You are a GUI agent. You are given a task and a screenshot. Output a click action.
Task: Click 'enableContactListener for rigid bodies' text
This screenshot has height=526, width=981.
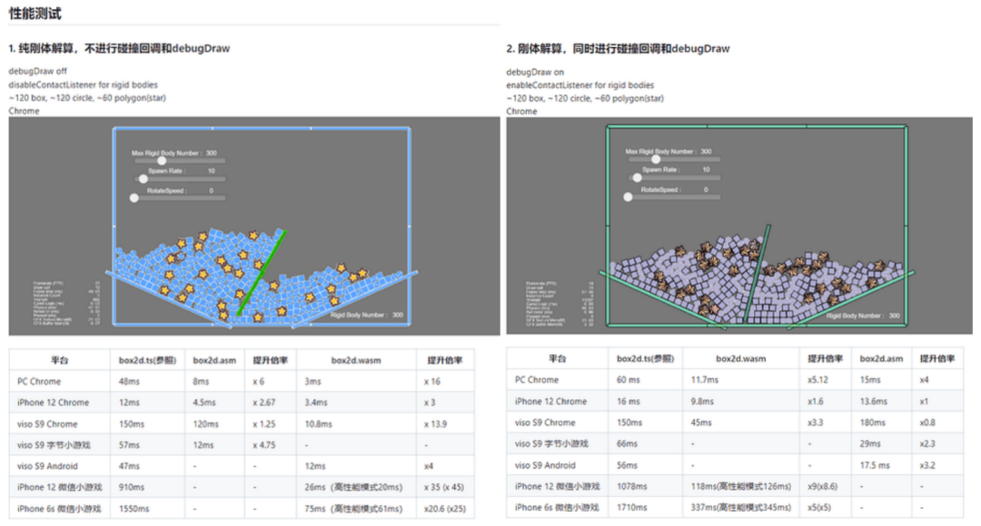[580, 85]
